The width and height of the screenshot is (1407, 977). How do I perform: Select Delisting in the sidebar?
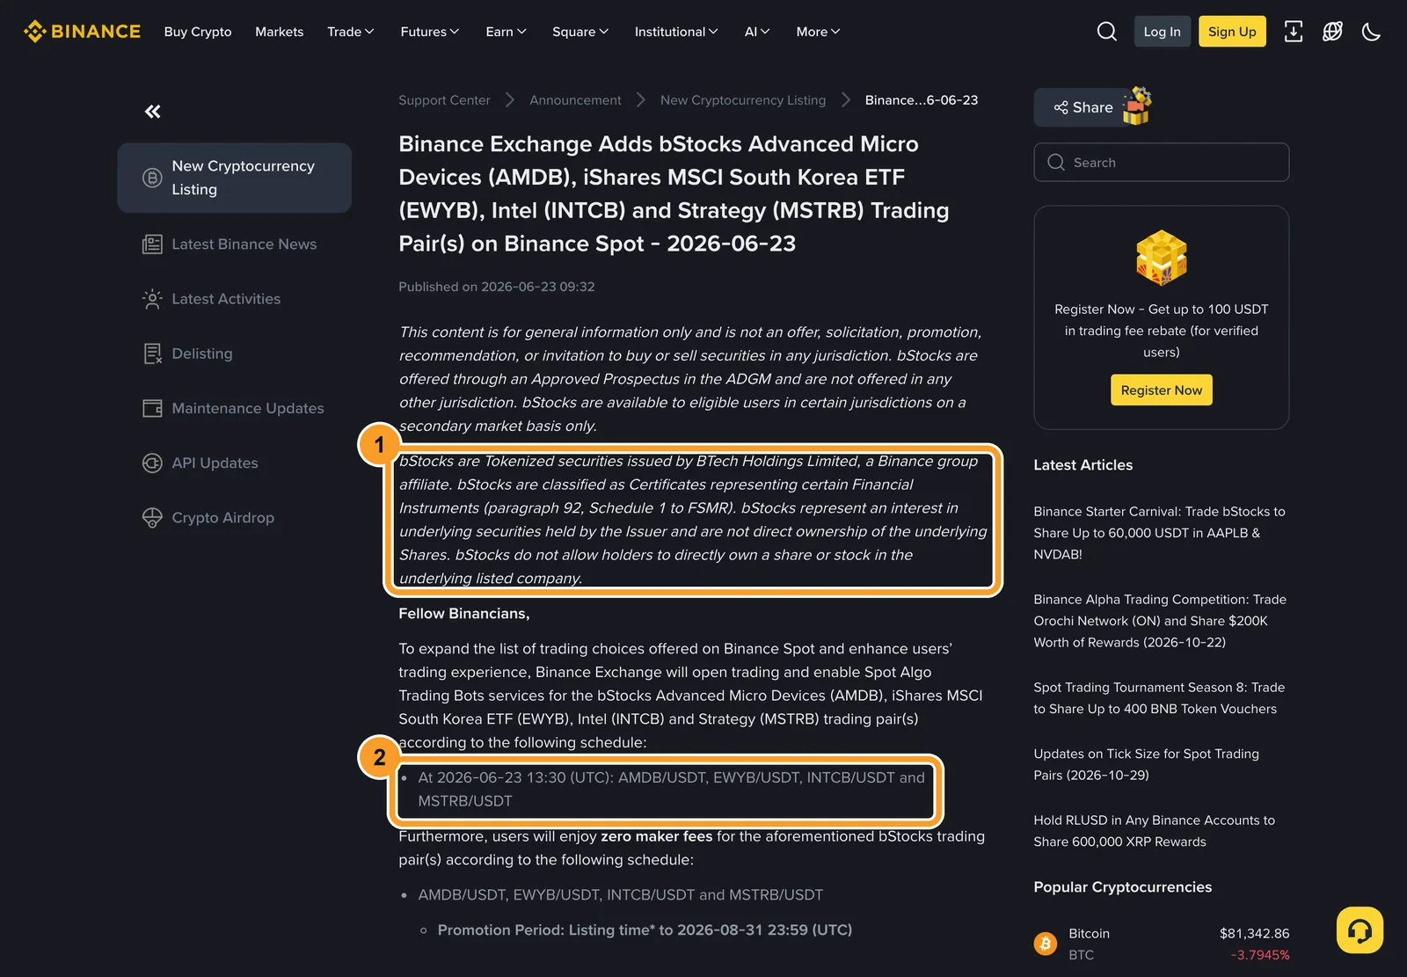(x=234, y=354)
